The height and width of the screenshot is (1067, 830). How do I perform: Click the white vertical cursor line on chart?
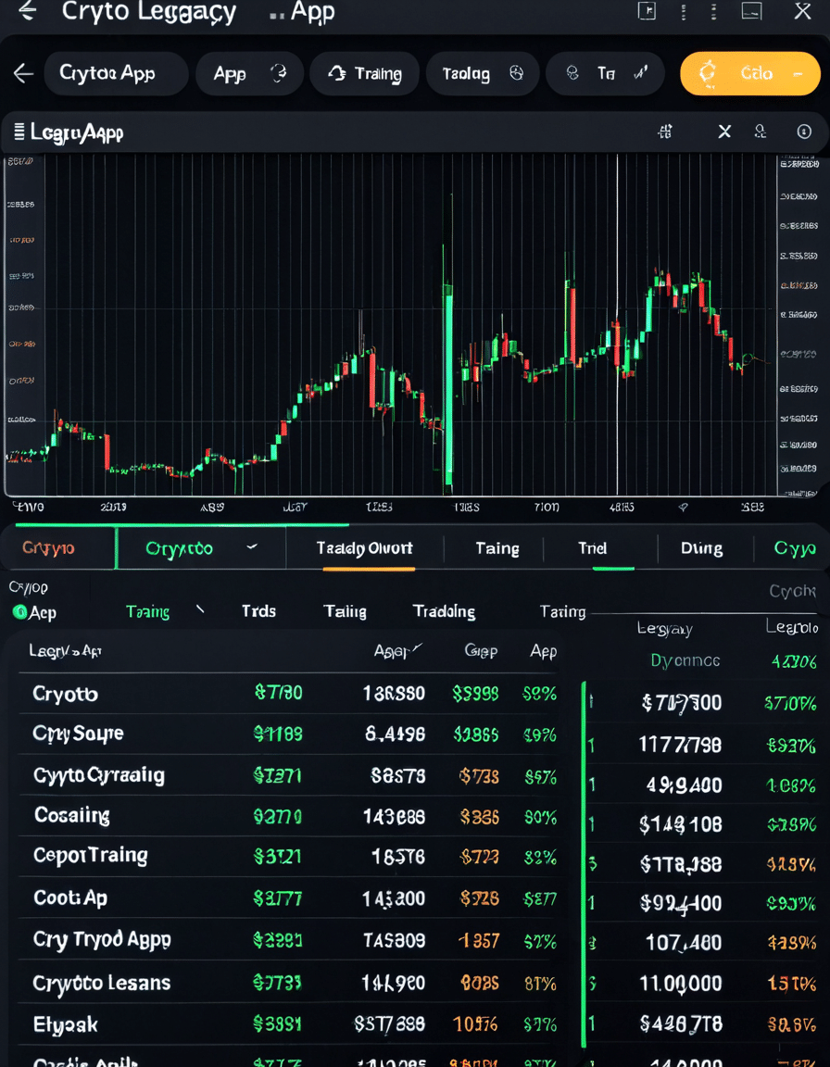tap(617, 324)
